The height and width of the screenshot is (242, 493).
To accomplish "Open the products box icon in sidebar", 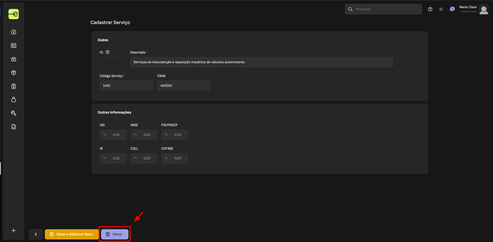I will 14,73.
